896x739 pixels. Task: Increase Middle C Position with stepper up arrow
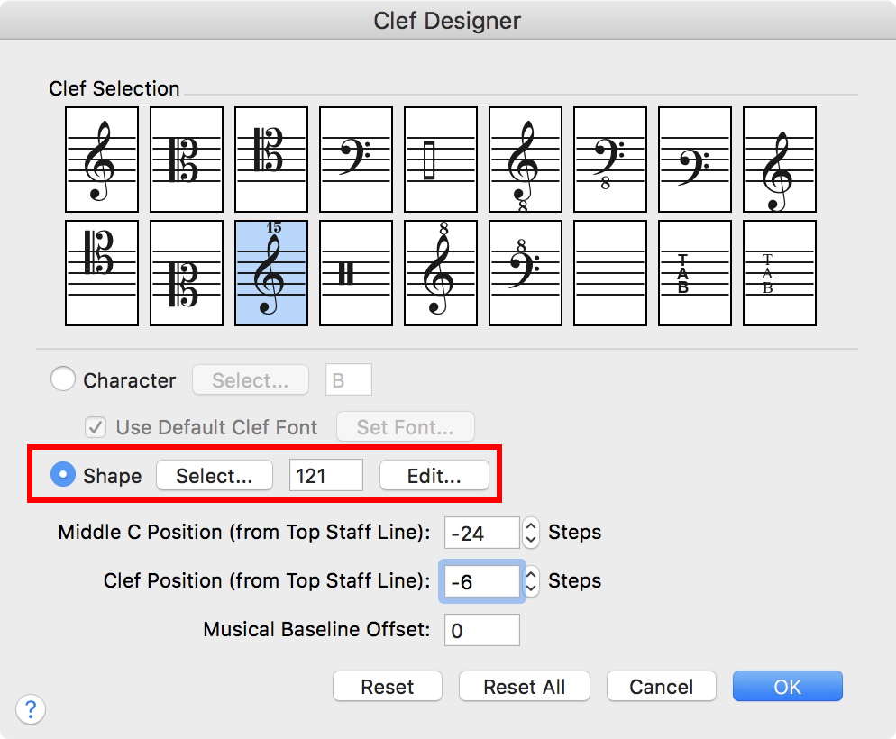pos(531,526)
